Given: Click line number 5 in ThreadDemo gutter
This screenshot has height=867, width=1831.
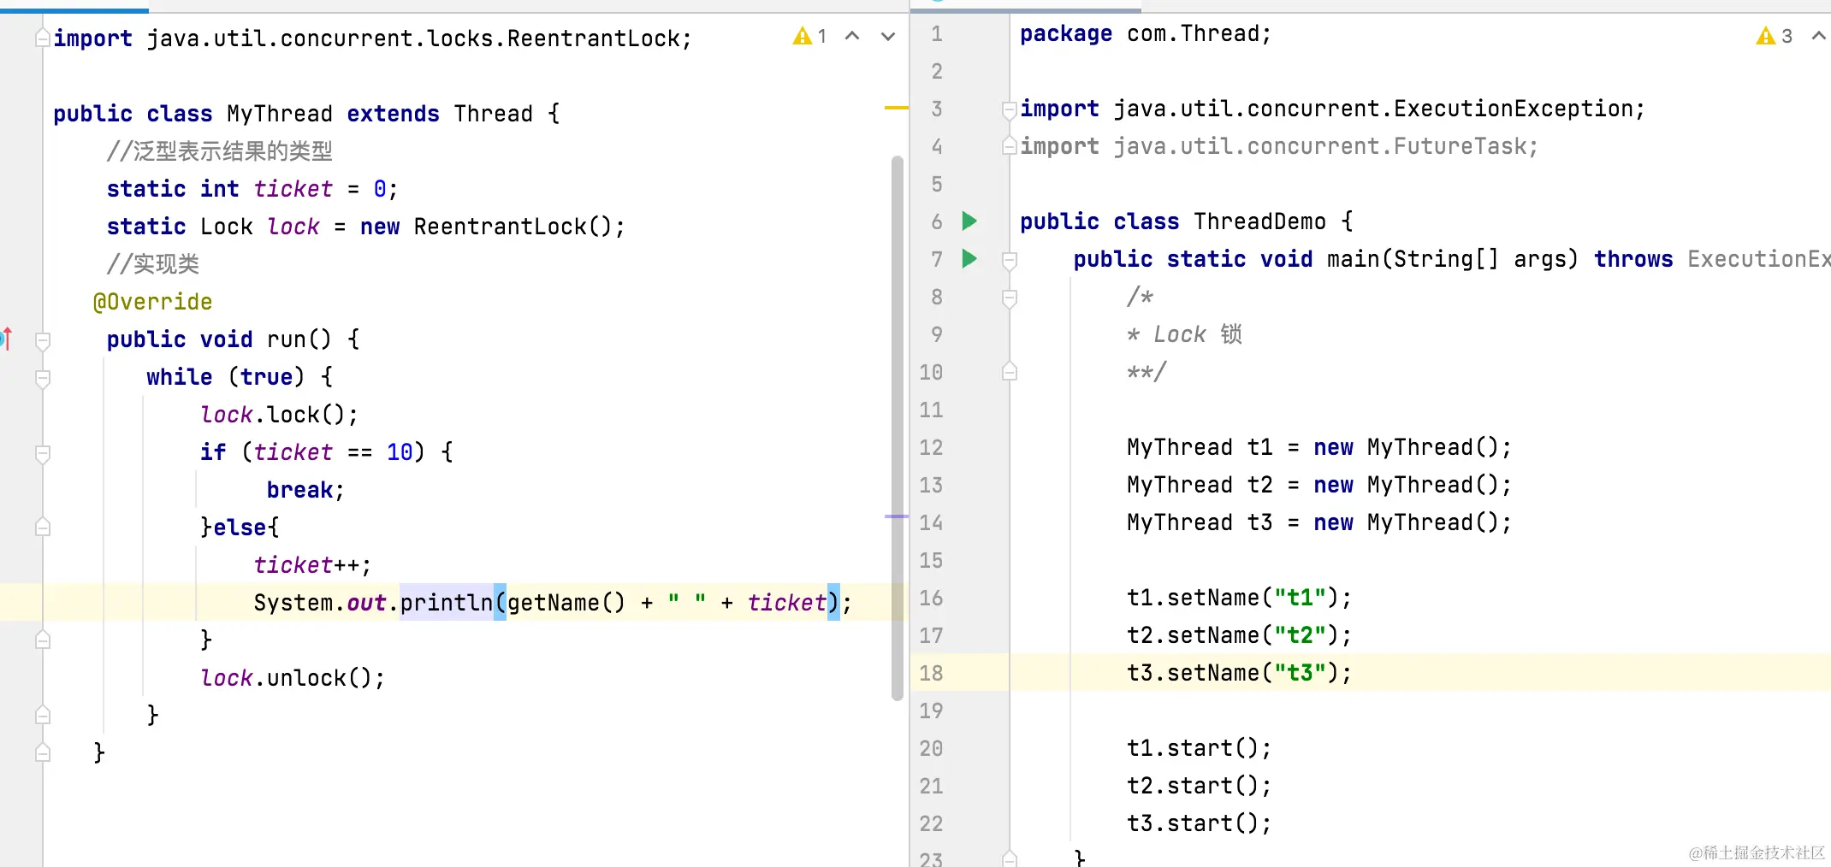Looking at the screenshot, I should (x=937, y=185).
